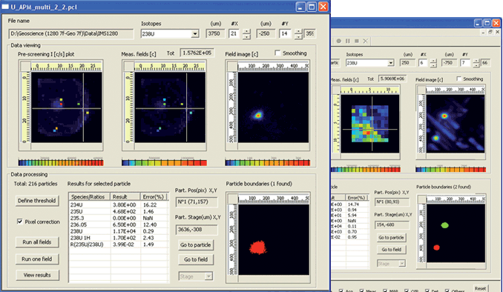The image size is (503, 292).
Task: Increase #X value in front window
Action: pos(246,31)
